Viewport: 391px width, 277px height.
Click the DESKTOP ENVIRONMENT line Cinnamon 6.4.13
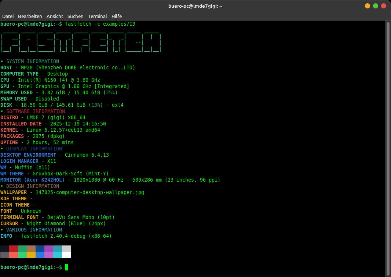(55, 155)
